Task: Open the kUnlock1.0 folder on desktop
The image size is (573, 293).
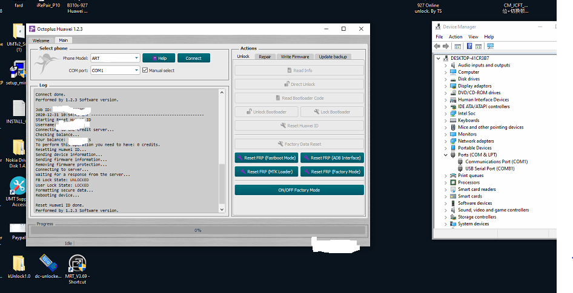Action: click(x=19, y=263)
